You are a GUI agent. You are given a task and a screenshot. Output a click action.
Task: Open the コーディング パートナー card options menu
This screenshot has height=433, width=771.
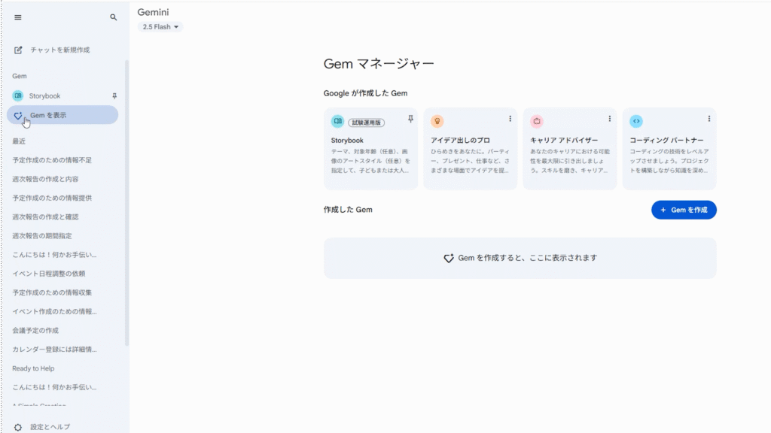click(709, 119)
